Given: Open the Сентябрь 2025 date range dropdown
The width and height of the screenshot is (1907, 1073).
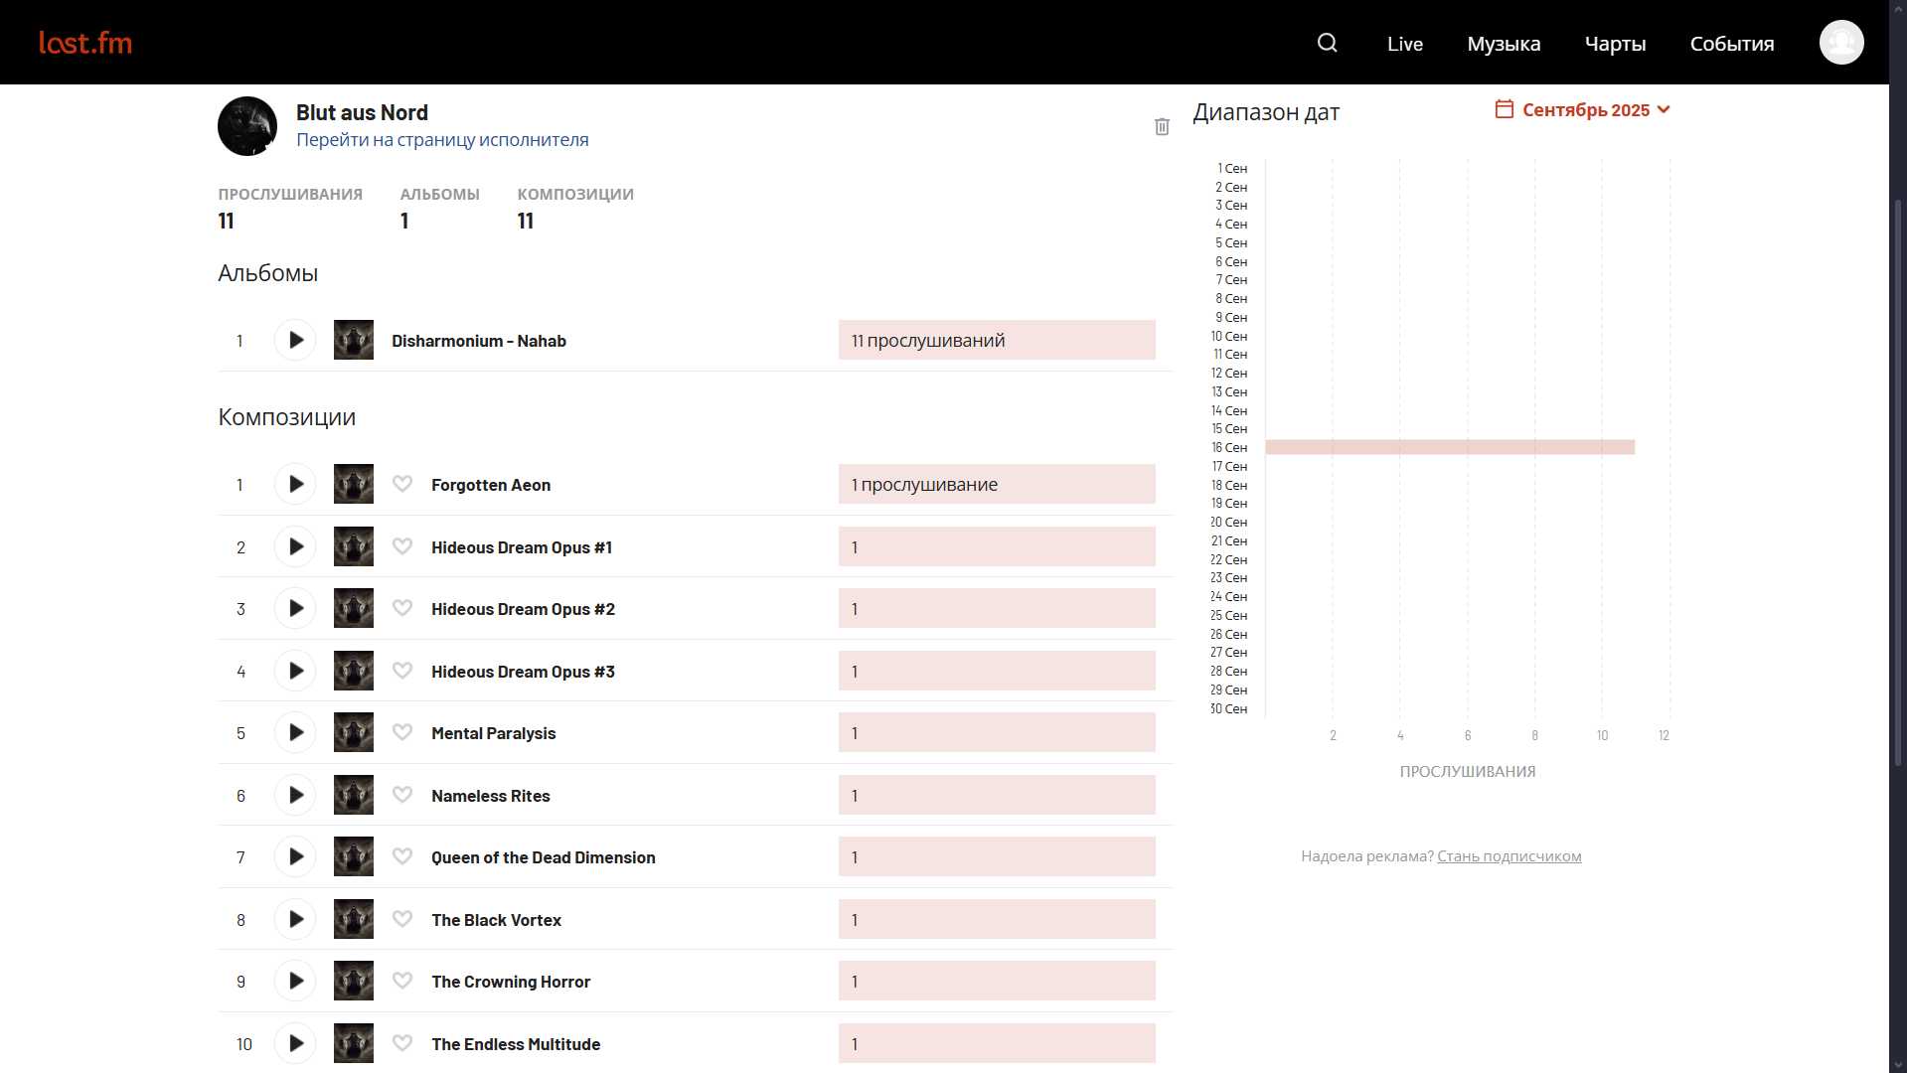Looking at the screenshot, I should 1583,109.
